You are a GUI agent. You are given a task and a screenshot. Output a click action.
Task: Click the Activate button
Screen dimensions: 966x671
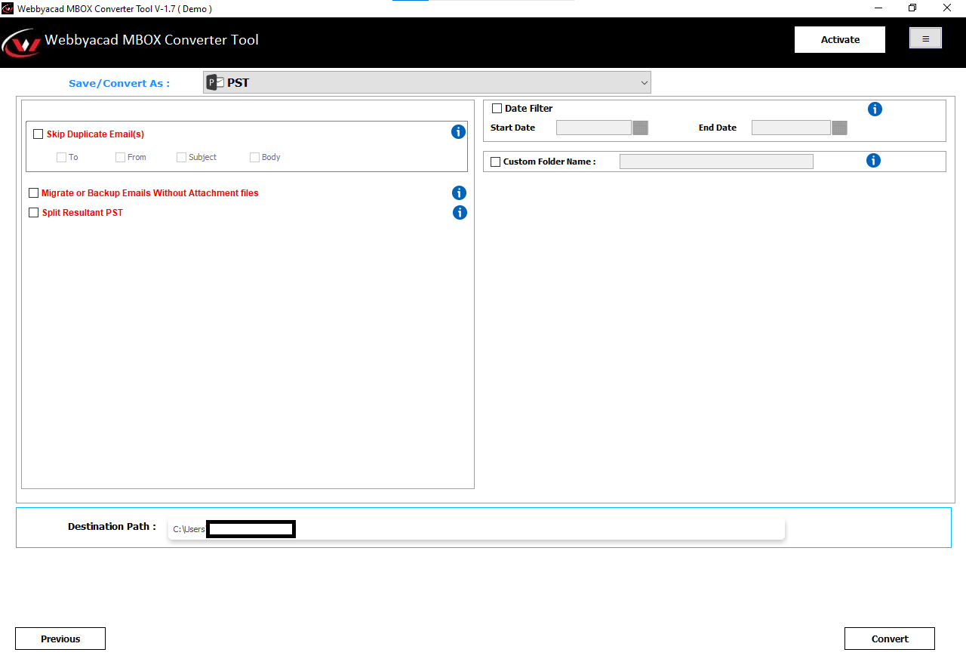pyautogui.click(x=840, y=39)
